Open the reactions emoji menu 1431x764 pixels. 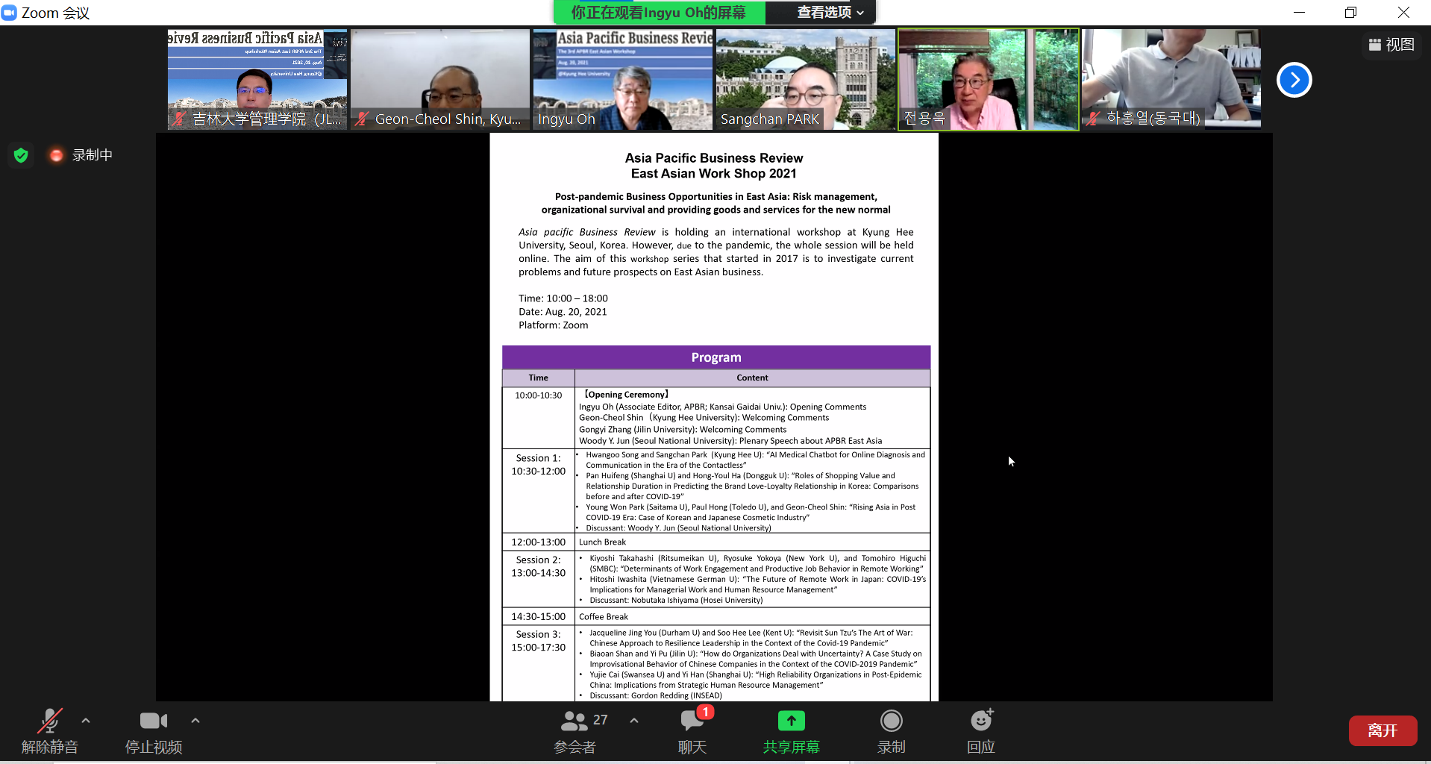point(980,721)
